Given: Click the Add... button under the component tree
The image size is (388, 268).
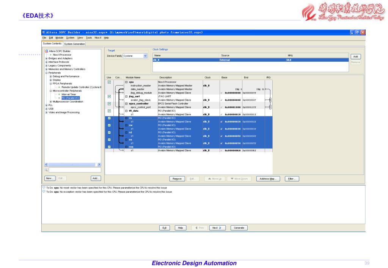Looking at the screenshot, I should tap(96, 178).
